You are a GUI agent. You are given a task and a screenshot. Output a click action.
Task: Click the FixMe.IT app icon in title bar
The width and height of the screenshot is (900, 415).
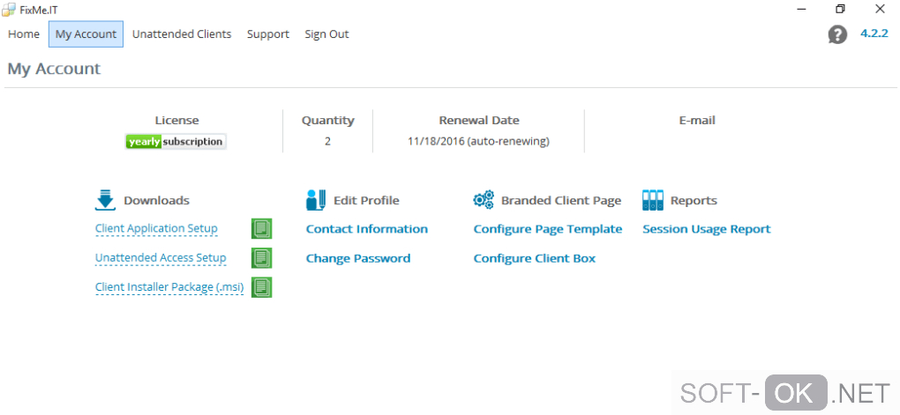9,9
